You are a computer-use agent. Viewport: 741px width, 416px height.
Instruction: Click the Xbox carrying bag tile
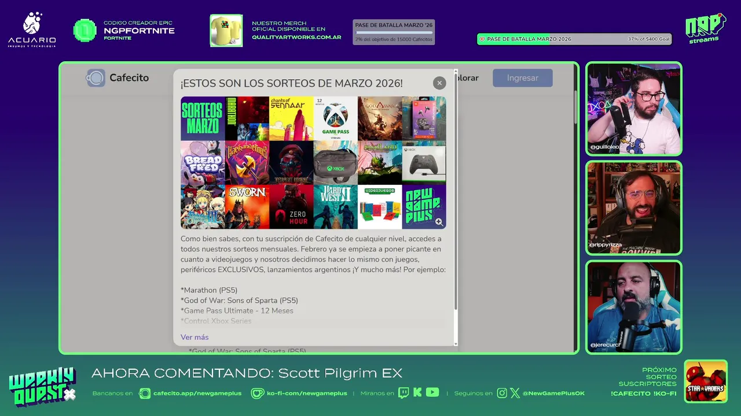[336, 163]
